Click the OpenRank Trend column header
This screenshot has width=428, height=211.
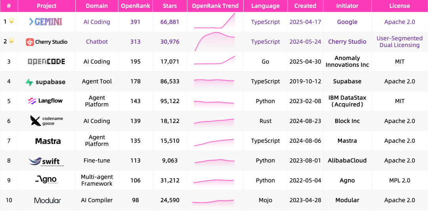(x=215, y=6)
